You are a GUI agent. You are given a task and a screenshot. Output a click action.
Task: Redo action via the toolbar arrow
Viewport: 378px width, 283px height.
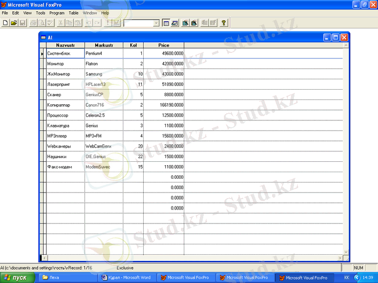[x=97, y=23]
